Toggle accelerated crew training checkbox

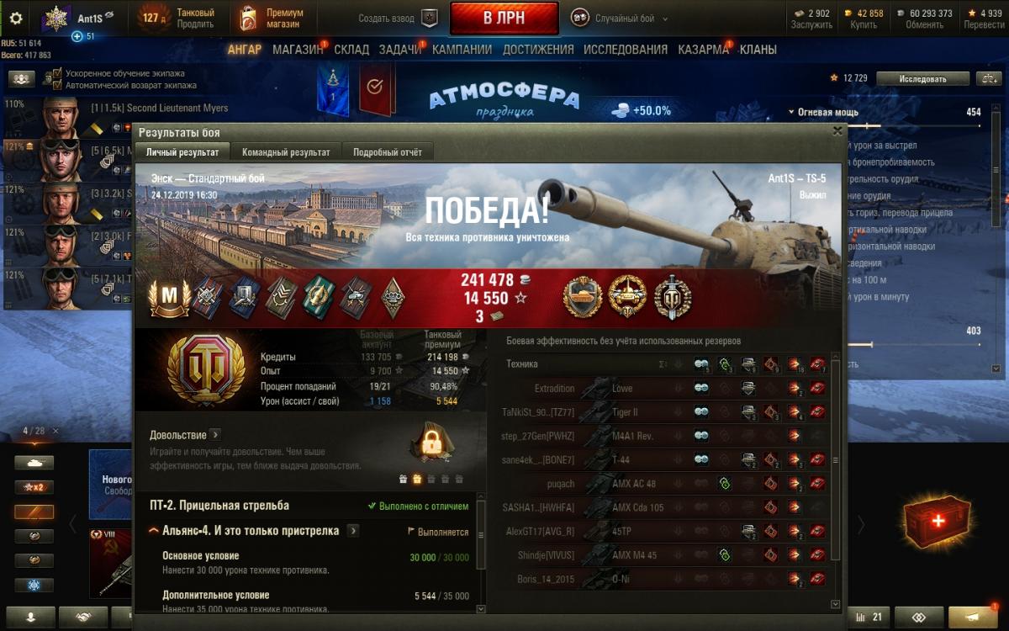tap(57, 73)
